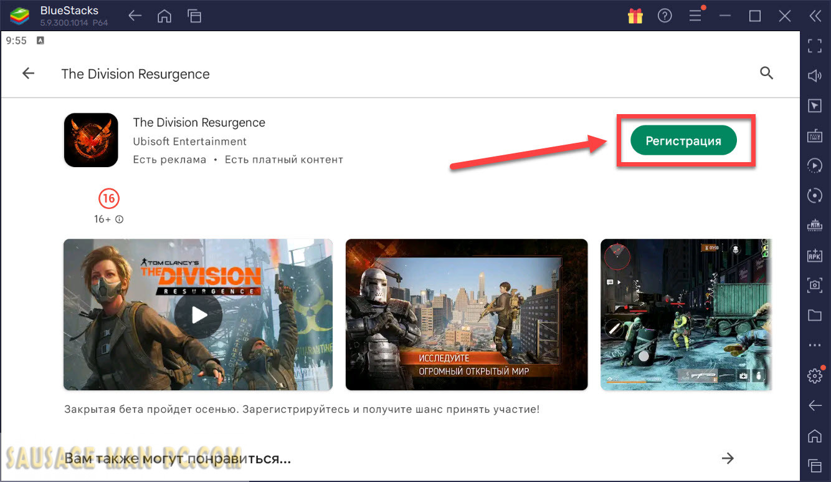
Task: Go back from the Play Store app page
Action: pos(28,74)
